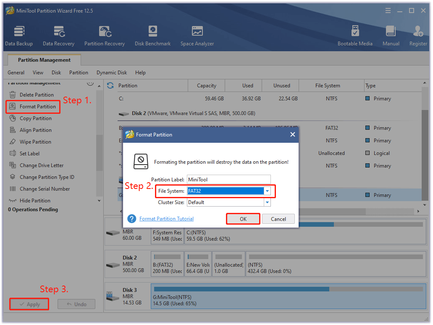The image size is (433, 325).
Task: Open the Disk Benchmark tool
Action: (152, 35)
